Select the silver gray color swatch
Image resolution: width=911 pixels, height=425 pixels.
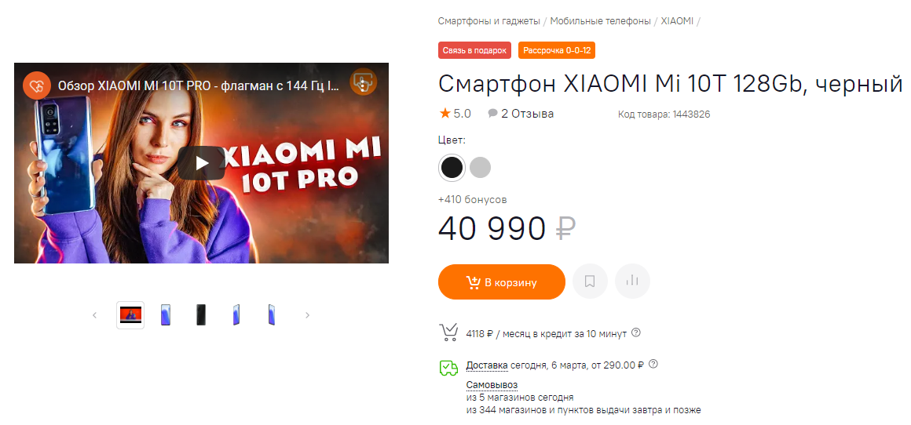(480, 168)
